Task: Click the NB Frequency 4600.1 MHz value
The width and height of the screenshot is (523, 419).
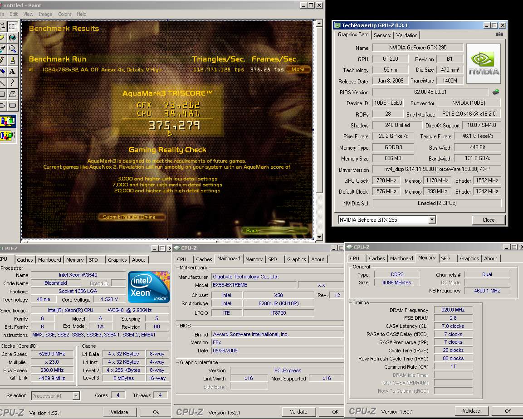Action: 487,291
